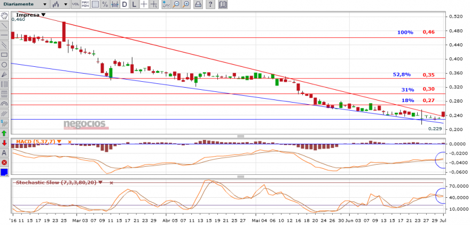Select the hand pan tool
The image size is (470, 225).
pos(4,15)
